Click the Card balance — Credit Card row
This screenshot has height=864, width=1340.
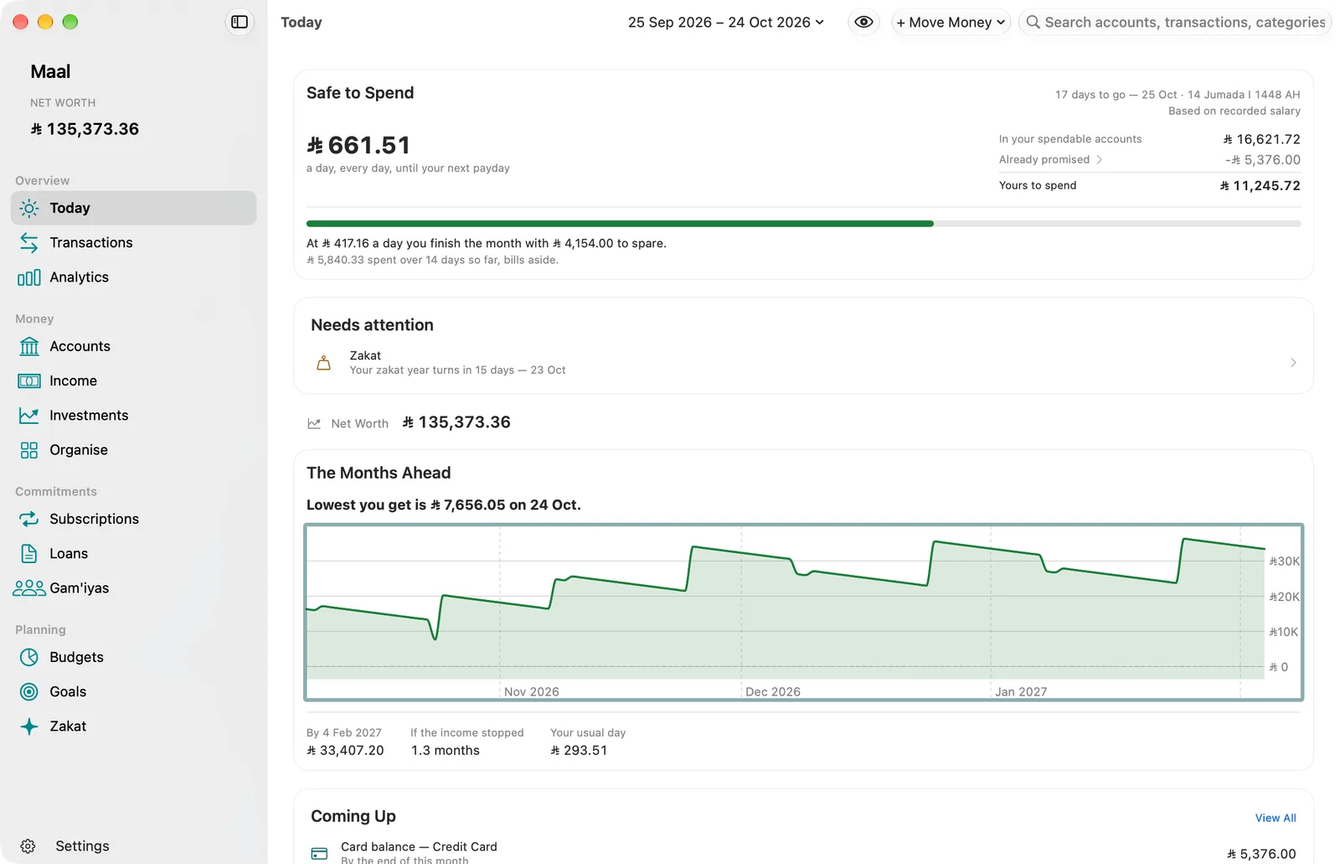(x=803, y=853)
